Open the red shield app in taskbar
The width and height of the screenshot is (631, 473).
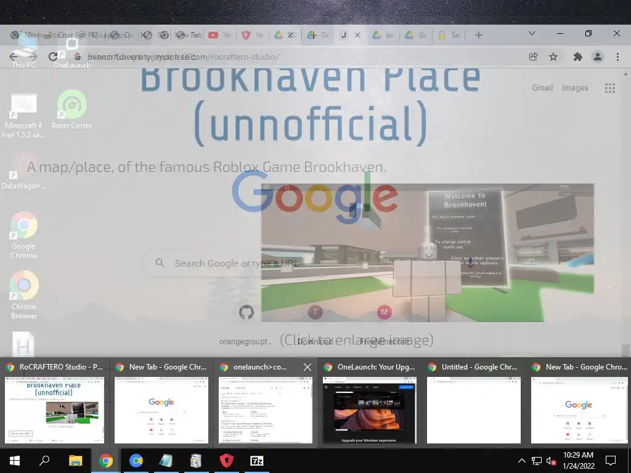(x=227, y=461)
